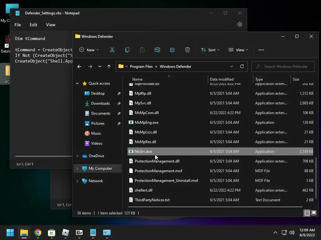Open the Windows Start button
This screenshot has height=240, width=321.
[10, 232]
